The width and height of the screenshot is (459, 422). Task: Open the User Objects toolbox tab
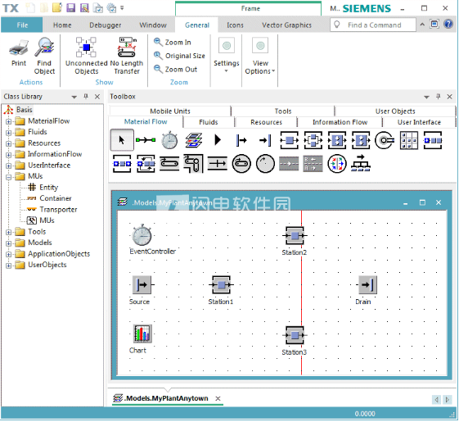pyautogui.click(x=395, y=111)
